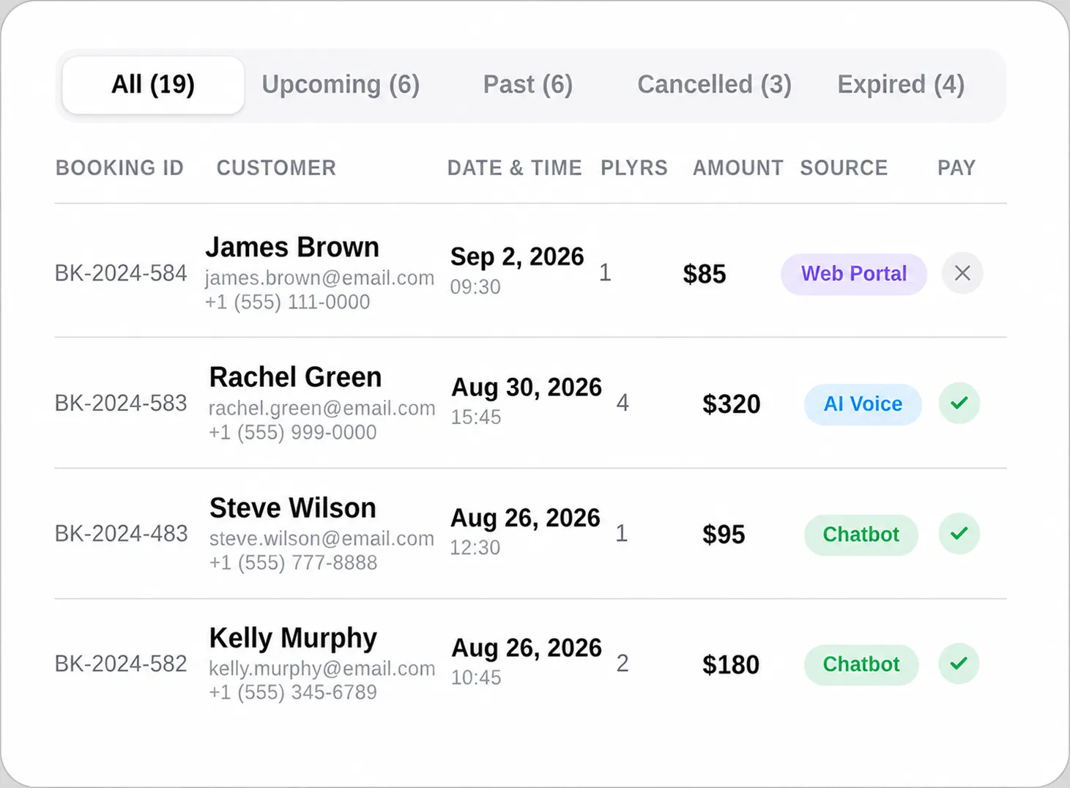Click the $95 amount
Screen dimensions: 1070x788
tap(724, 535)
